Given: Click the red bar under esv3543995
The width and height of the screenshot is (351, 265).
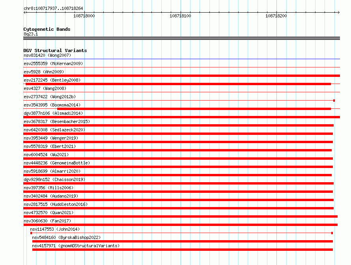Looking at the screenshot, I should 194,109.
